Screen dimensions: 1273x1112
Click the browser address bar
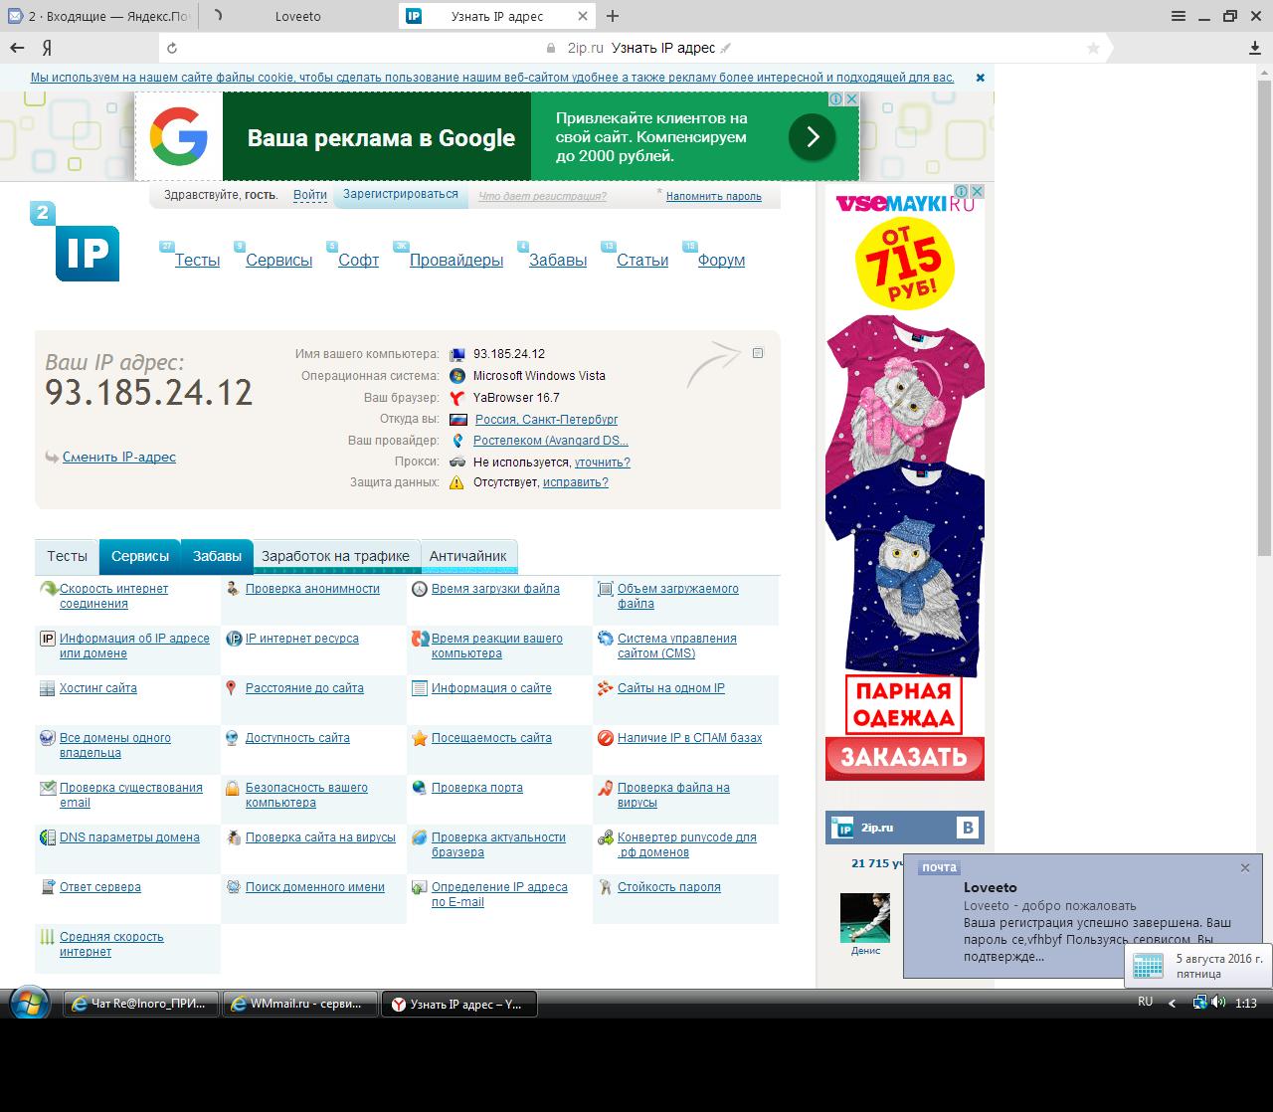[636, 48]
